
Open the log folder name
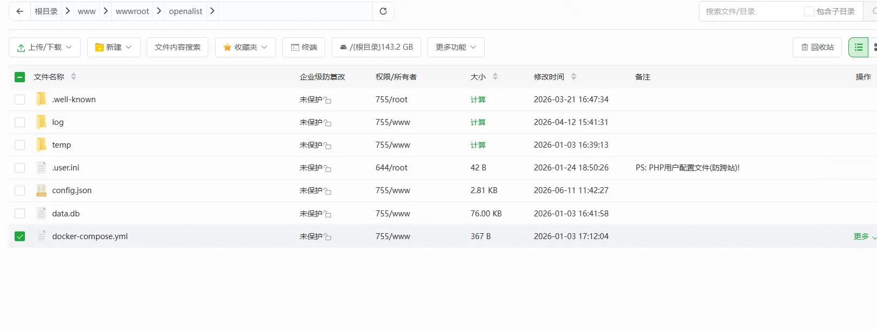pos(58,122)
